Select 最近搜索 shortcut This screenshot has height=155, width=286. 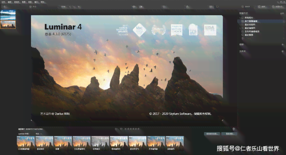[x=249, y=35]
